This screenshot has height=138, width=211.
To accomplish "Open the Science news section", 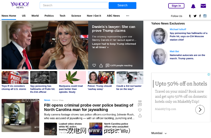I will click(76, 16).
